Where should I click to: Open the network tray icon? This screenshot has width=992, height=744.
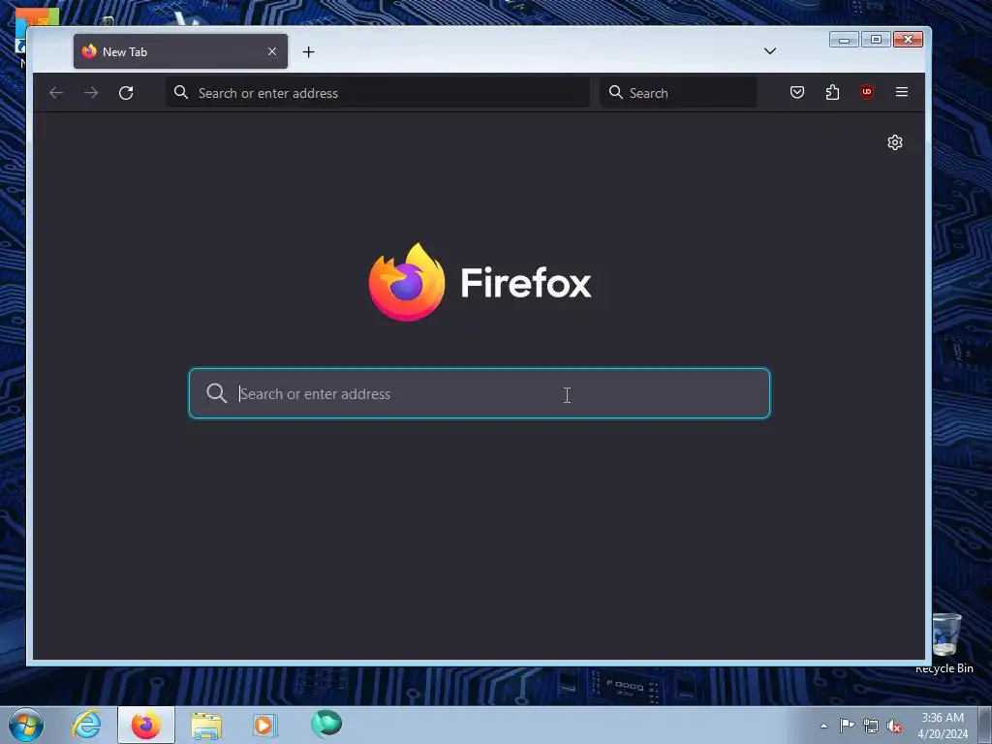point(871,726)
